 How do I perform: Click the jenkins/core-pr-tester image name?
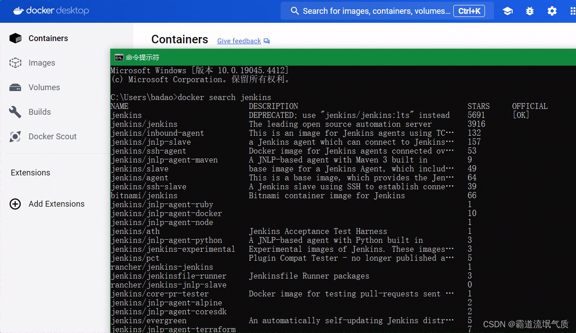[x=160, y=294]
